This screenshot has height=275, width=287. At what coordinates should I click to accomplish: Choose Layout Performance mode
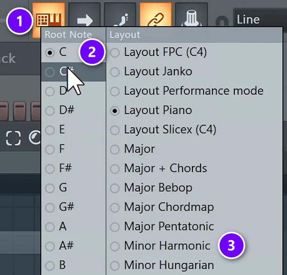point(194,91)
